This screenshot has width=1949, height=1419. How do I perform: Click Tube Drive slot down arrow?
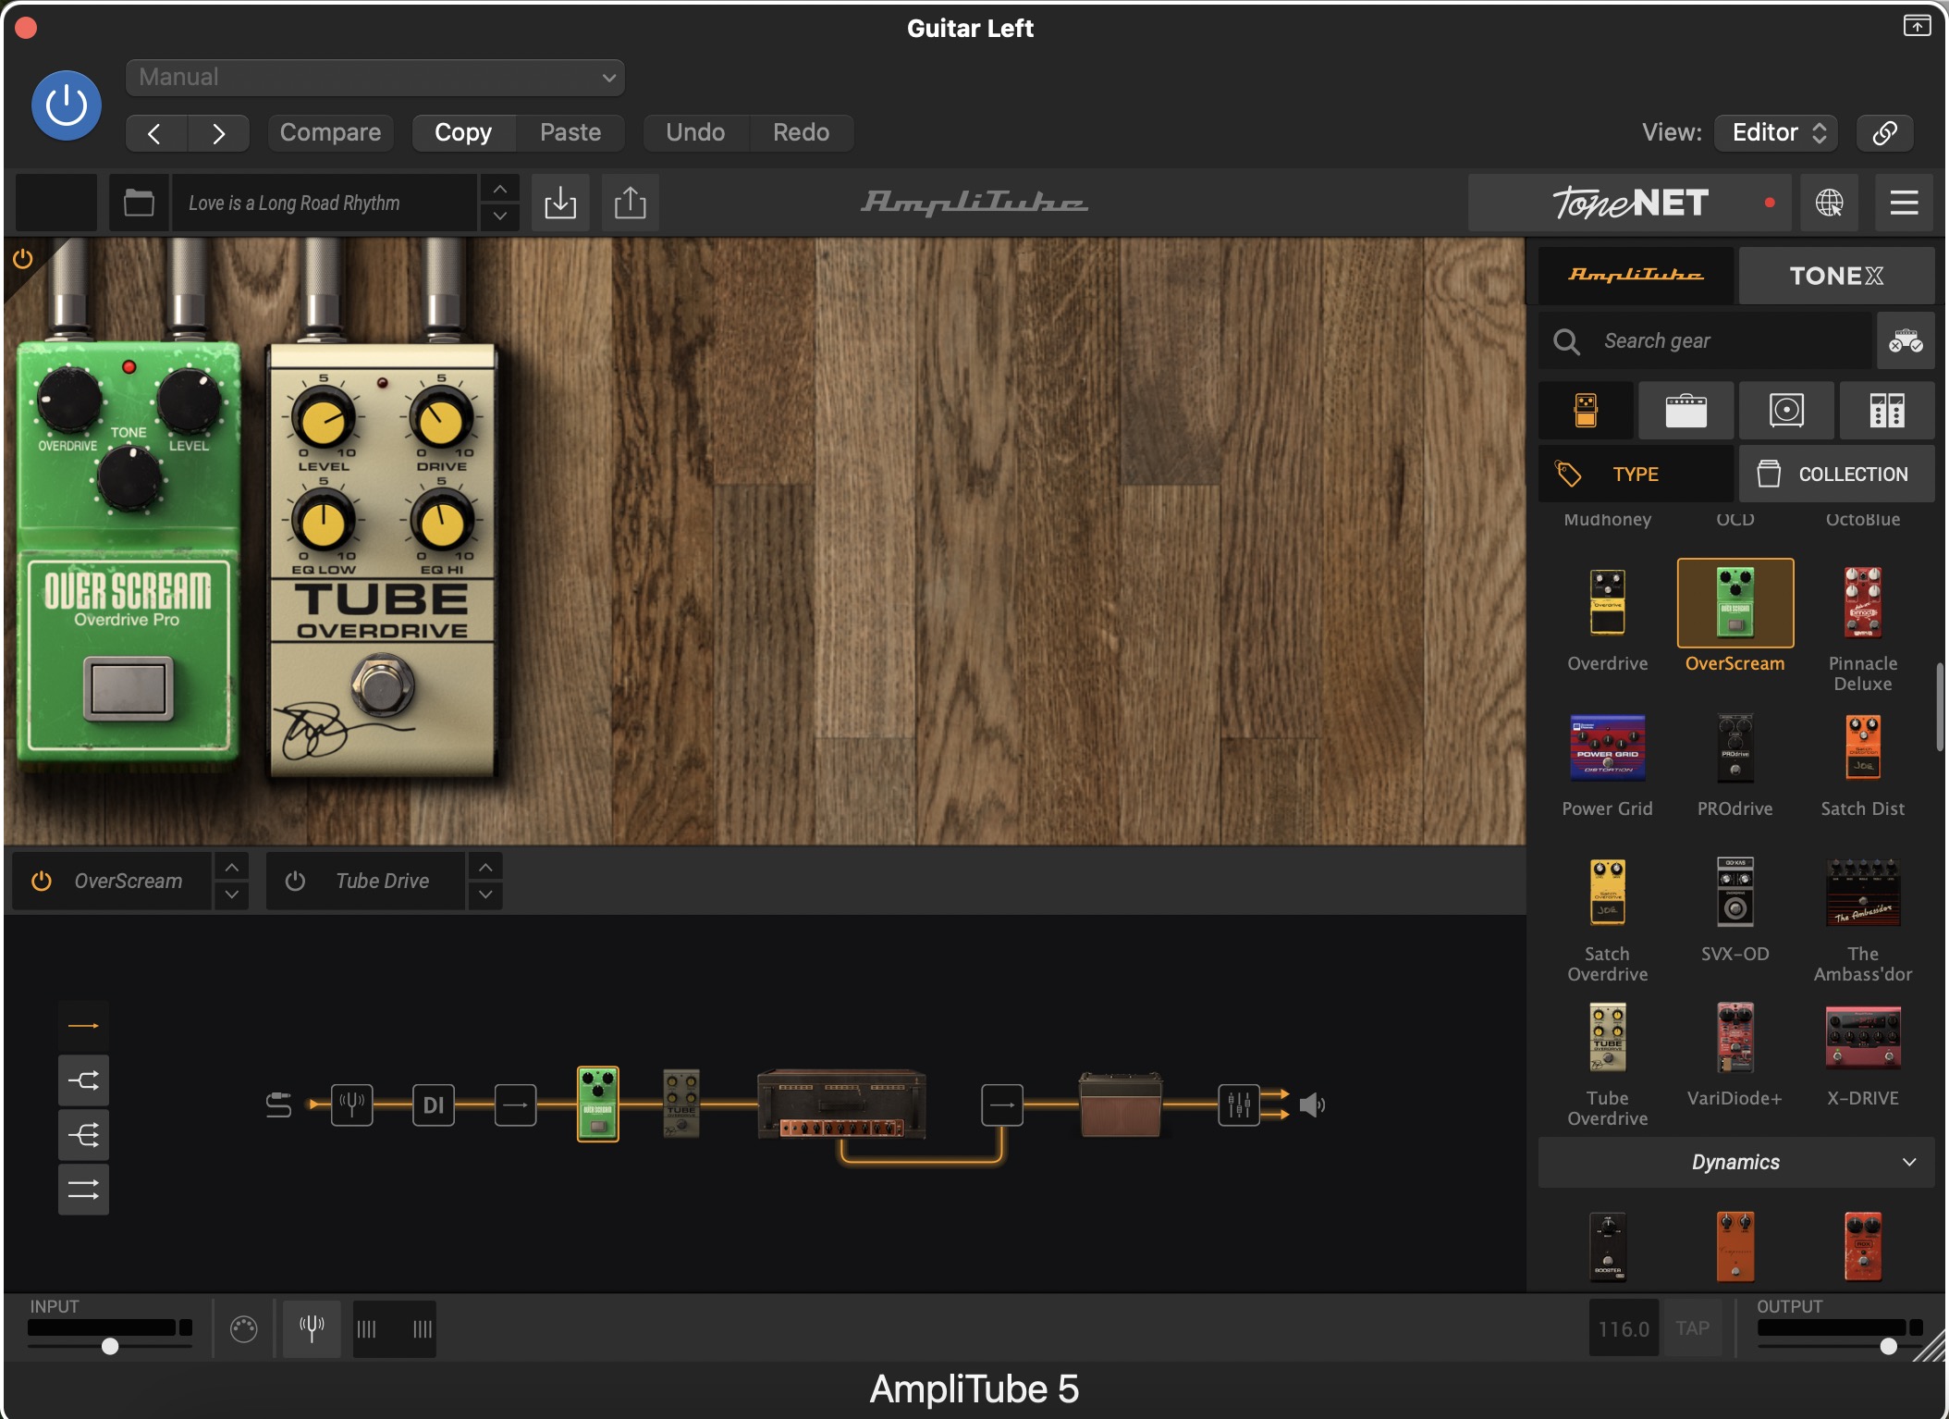[x=485, y=895]
